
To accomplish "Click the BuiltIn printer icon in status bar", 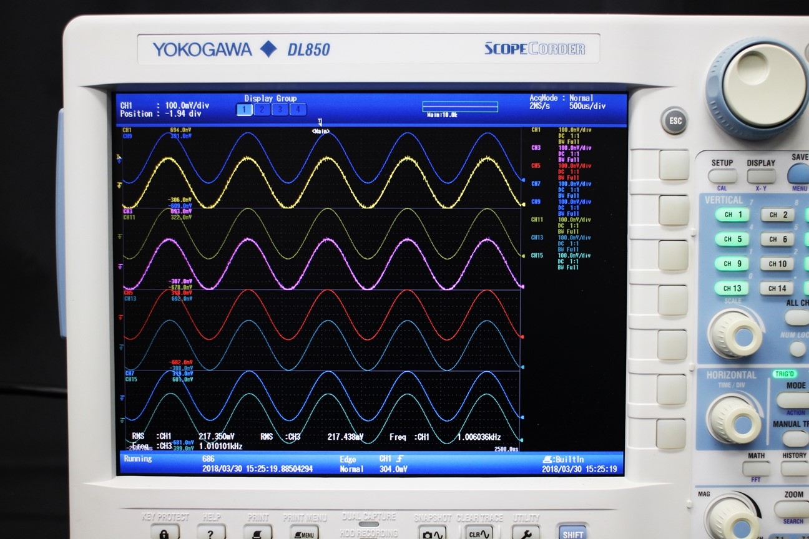I will [x=547, y=459].
